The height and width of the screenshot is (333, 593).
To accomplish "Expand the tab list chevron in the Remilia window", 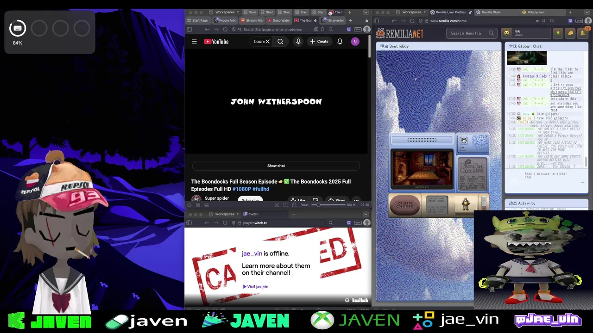I will coord(587,12).
